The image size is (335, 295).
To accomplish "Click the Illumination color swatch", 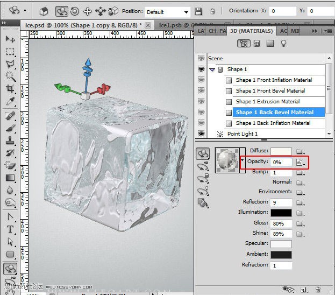I will tap(281, 213).
